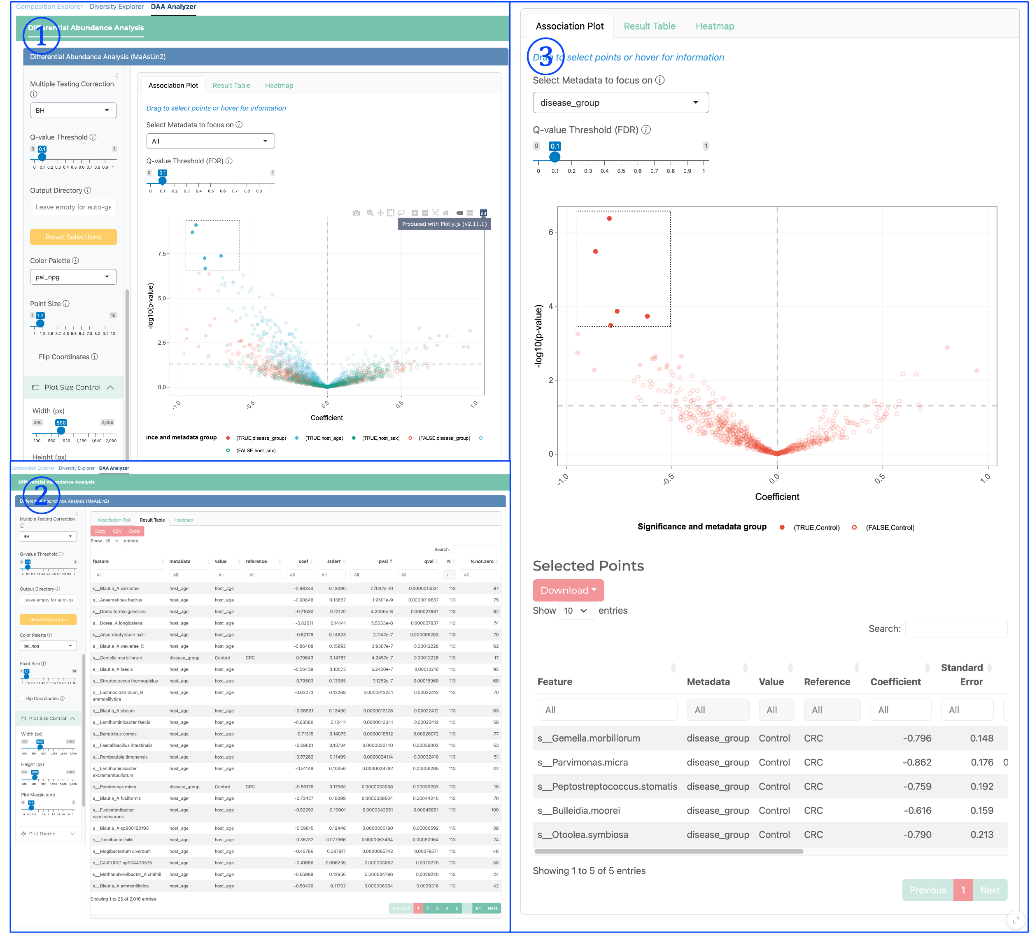
Task: Compare data on hover icon
Action: [470, 213]
